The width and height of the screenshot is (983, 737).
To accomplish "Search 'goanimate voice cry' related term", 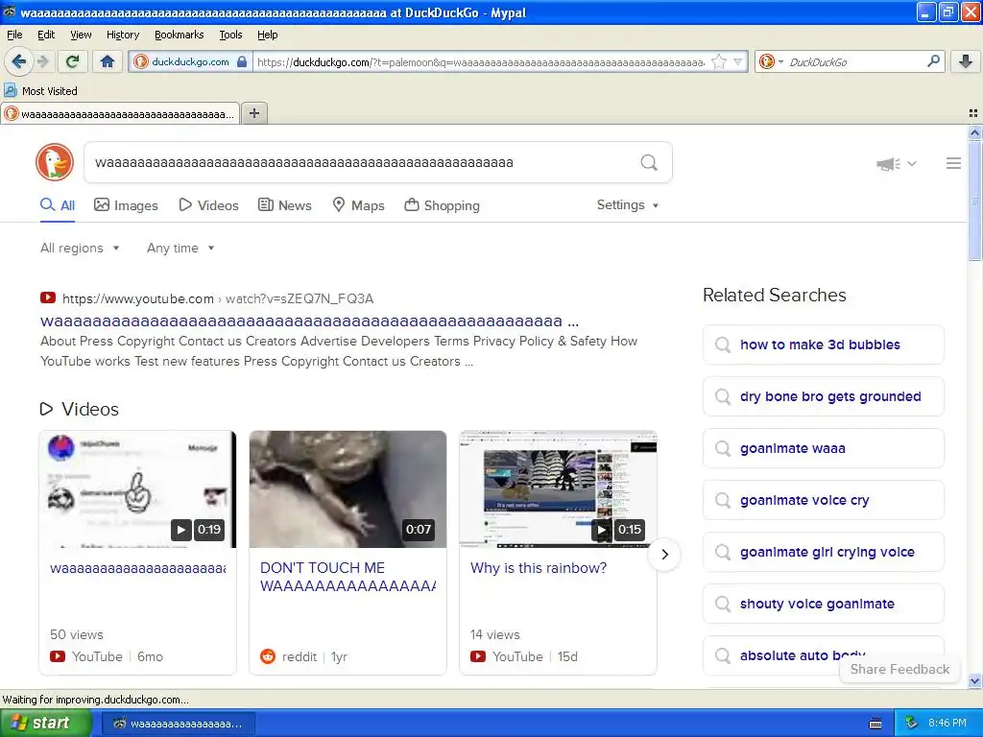I will coord(823,500).
